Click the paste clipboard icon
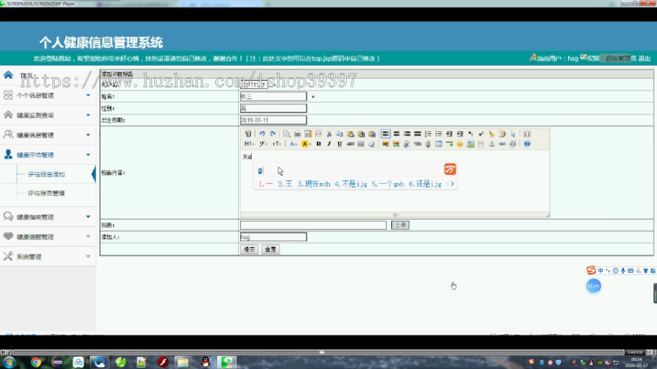657x369 pixels. click(x=350, y=134)
